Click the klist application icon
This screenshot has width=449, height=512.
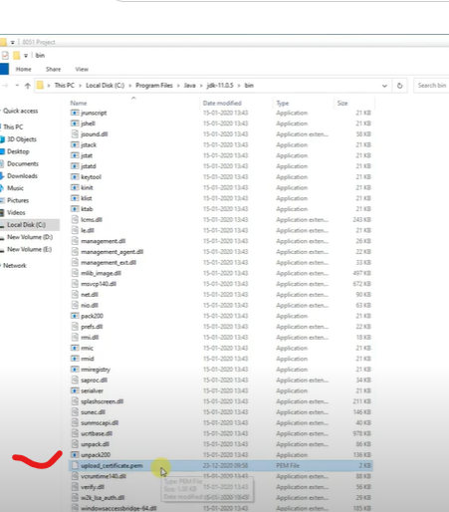click(x=75, y=198)
